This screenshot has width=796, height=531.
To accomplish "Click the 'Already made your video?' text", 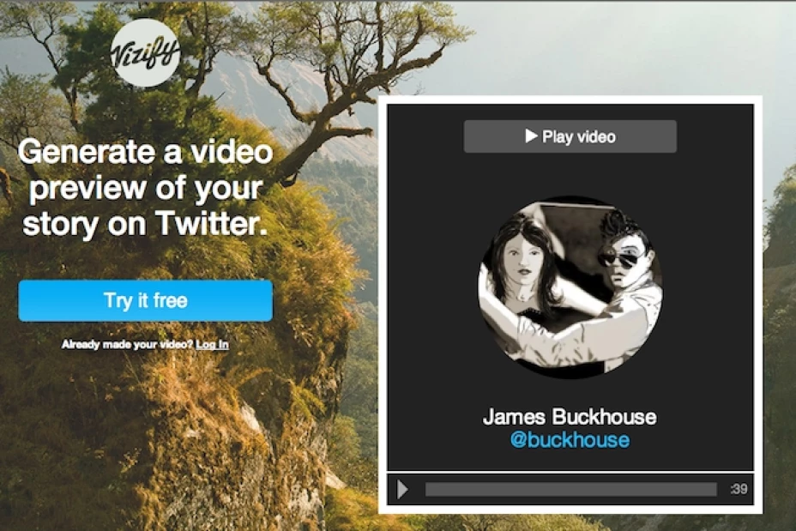I will click(126, 343).
